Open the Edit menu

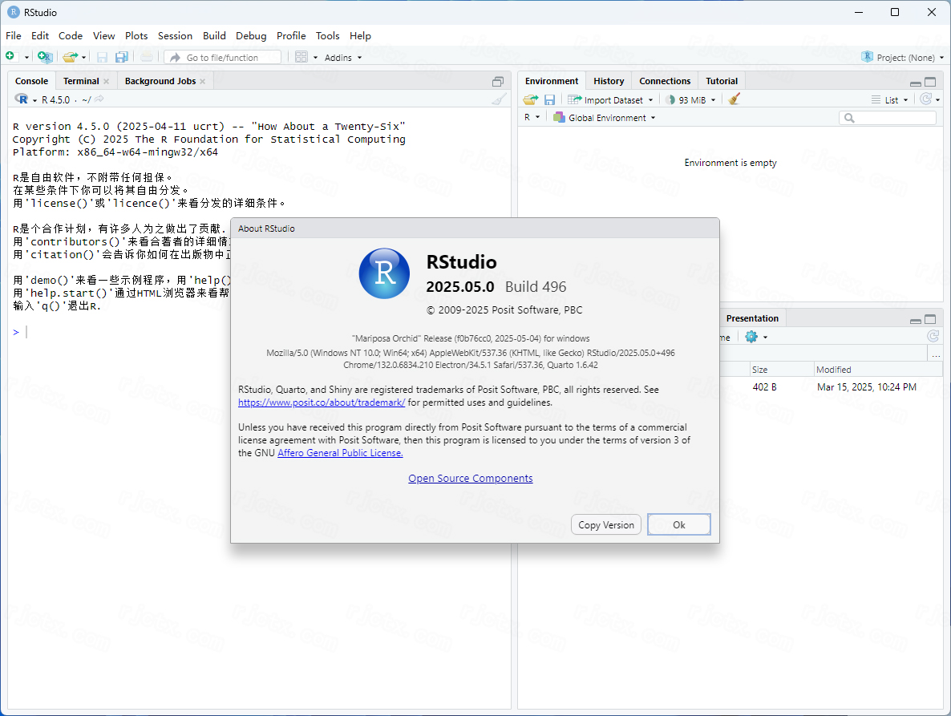(x=40, y=36)
